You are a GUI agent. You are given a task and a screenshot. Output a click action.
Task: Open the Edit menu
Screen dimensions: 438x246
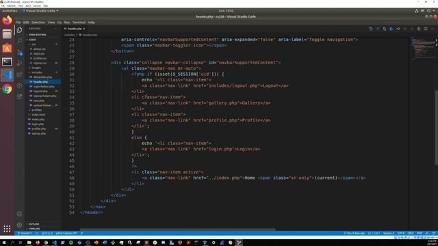pyautogui.click(x=26, y=23)
